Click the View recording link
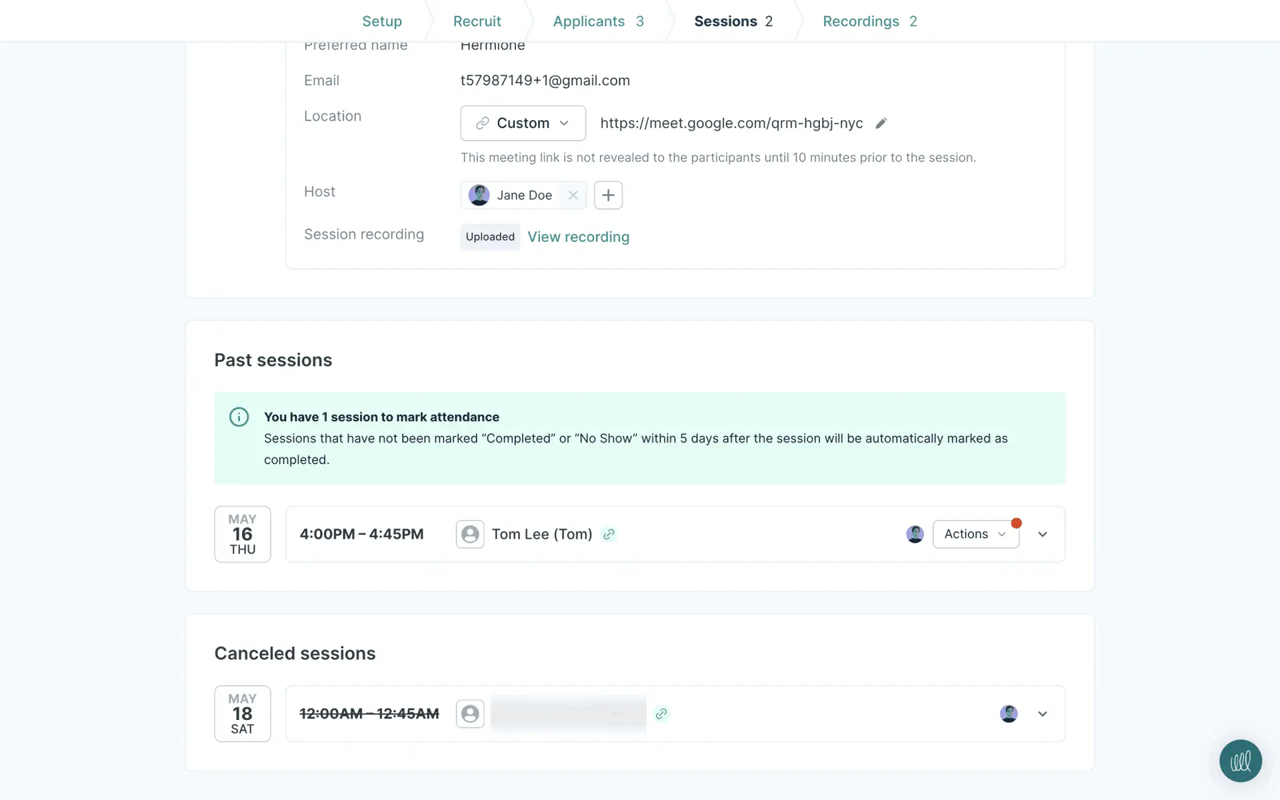Screen dimensions: 1280x800 pos(578,237)
